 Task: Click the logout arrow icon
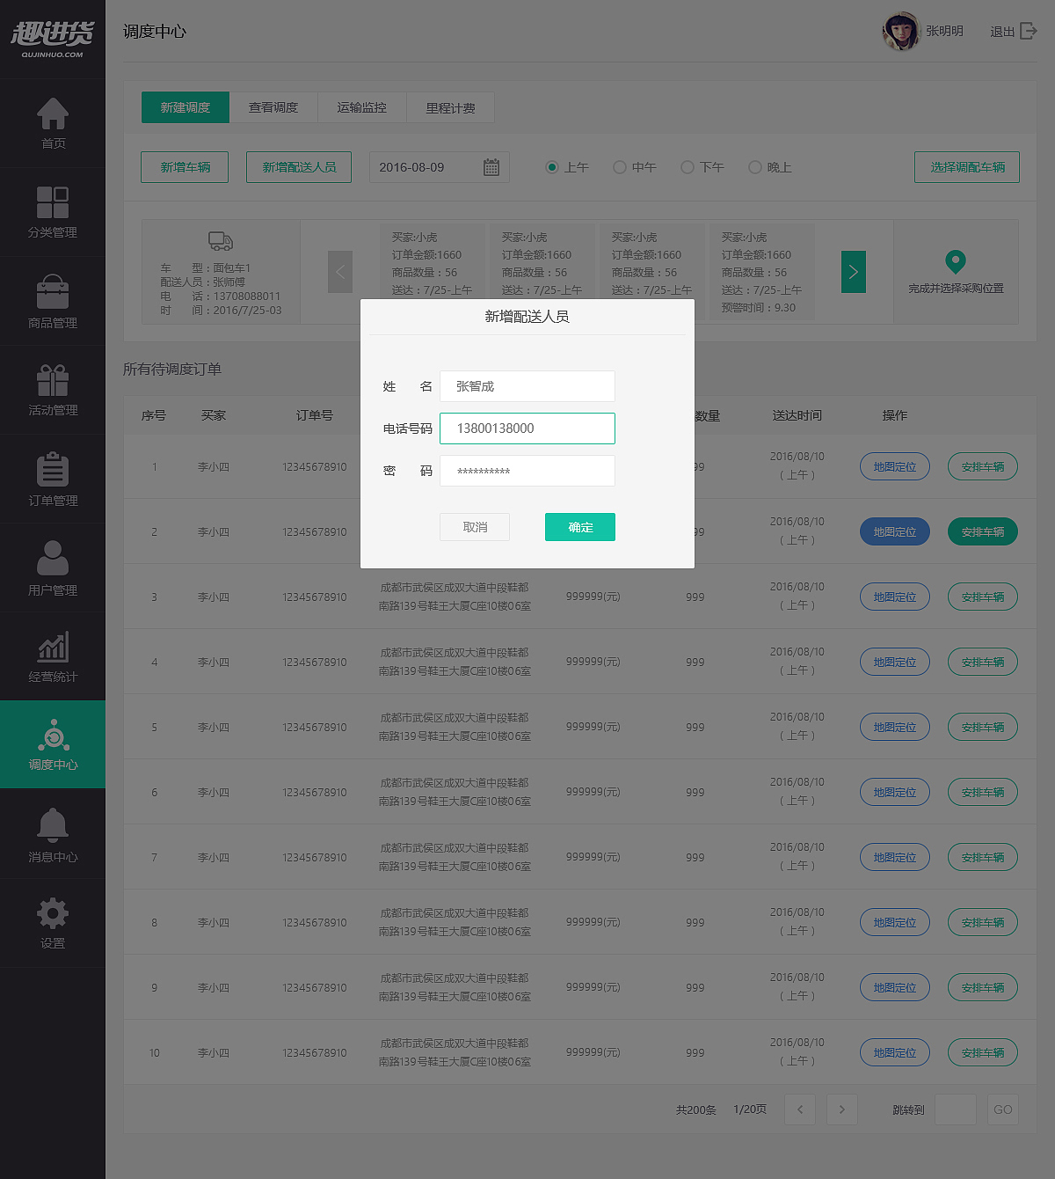coord(1029,31)
